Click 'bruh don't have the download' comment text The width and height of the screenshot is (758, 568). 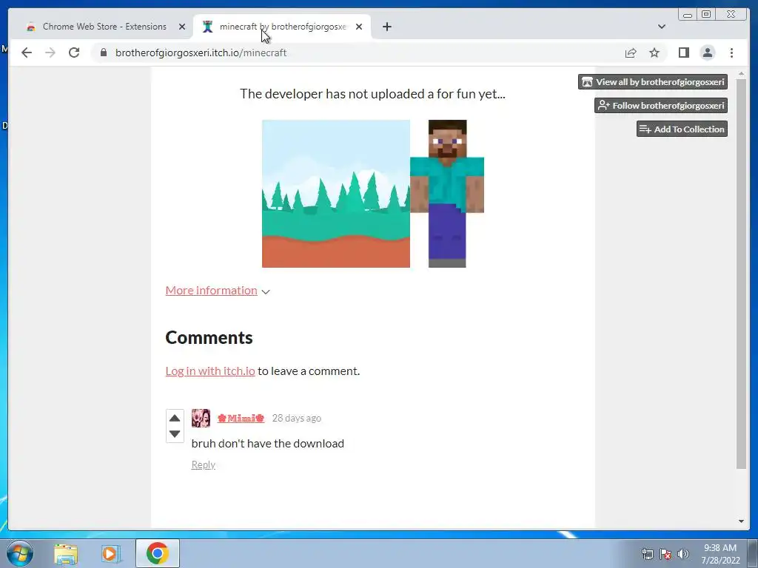click(268, 444)
